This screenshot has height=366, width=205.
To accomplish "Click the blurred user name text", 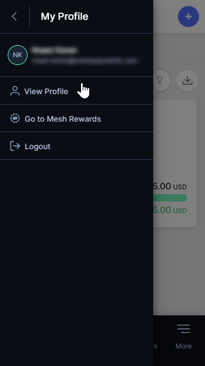I will [54, 50].
